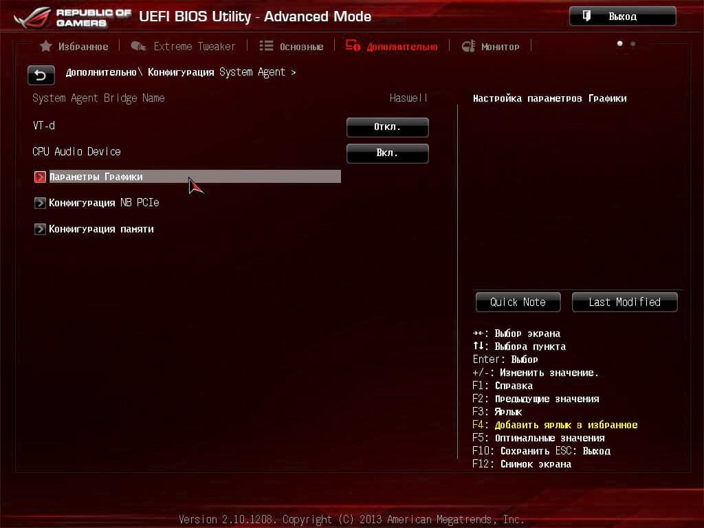Click the Монитор tab gauge icon
The image size is (704, 528).
tap(468, 46)
